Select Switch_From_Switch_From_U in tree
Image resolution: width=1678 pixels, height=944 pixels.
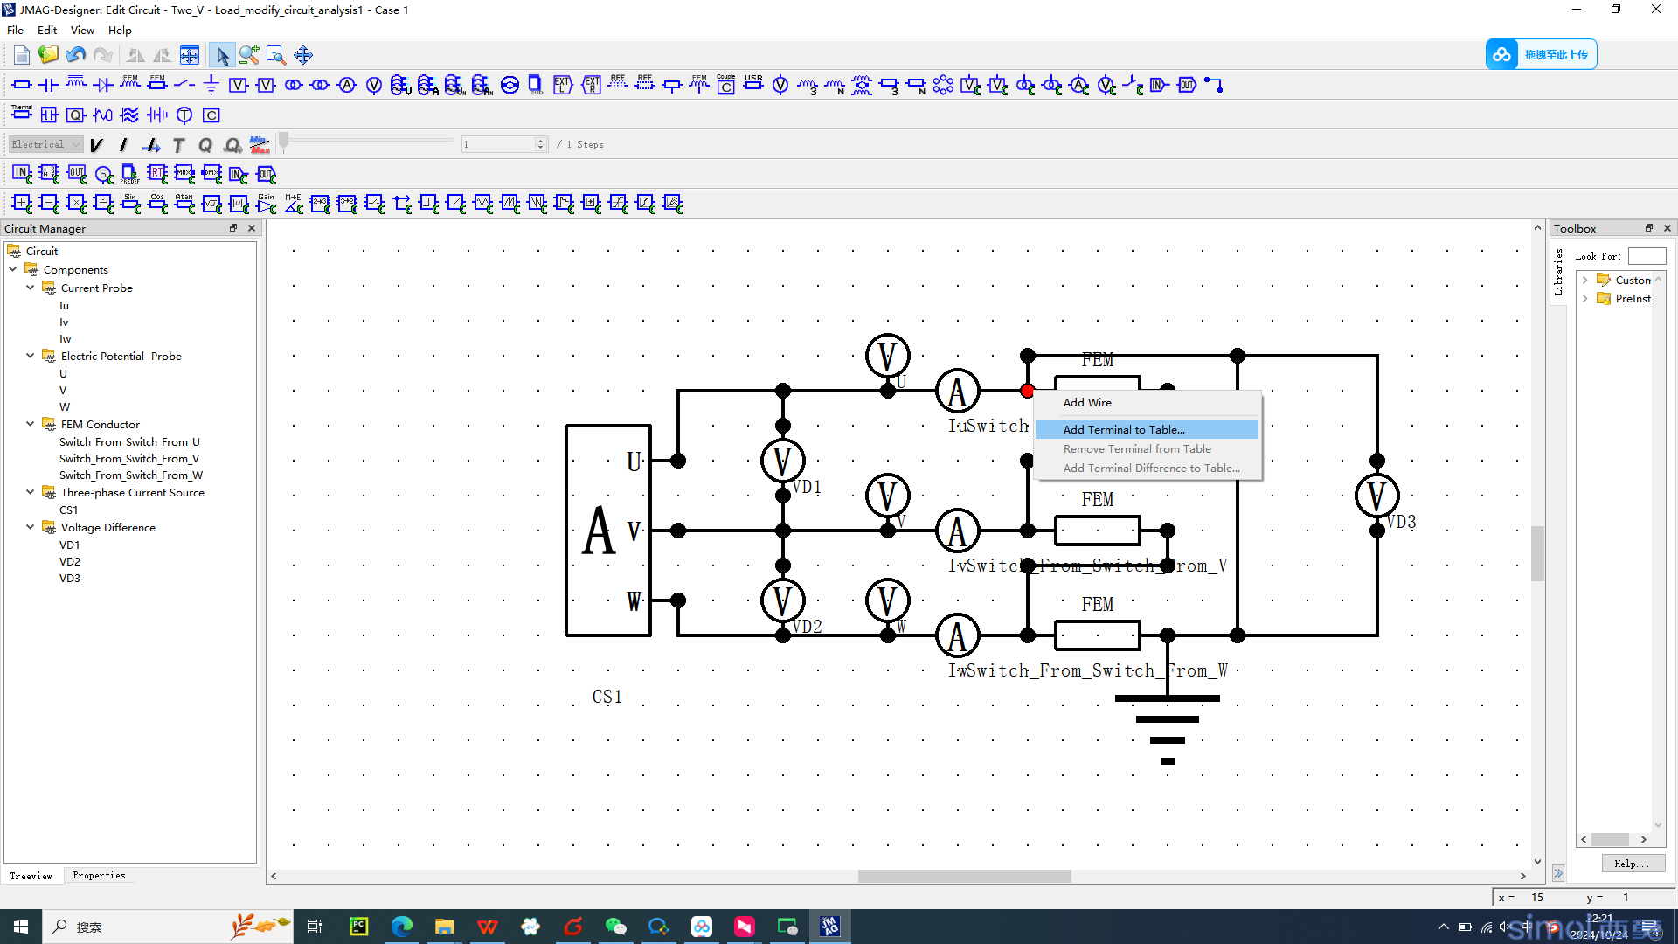coord(129,441)
